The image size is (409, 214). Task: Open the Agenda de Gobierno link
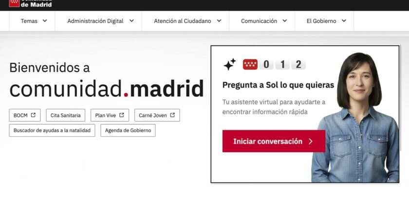[128, 130]
